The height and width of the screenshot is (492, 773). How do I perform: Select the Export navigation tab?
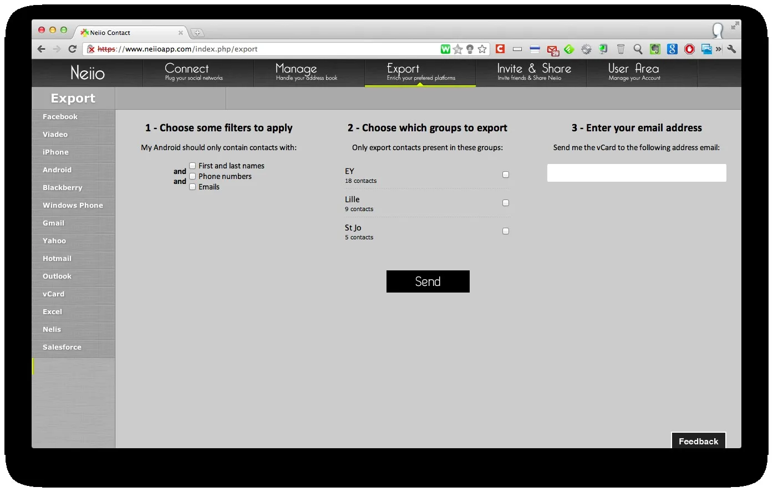point(420,73)
